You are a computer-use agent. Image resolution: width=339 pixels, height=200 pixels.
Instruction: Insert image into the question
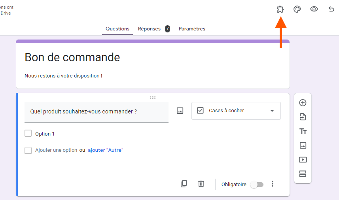180,111
